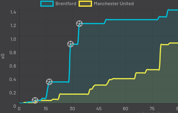The image size is (178, 113).
Task: Select the 45 minute x-axis tick label
Action: coord(99,109)
